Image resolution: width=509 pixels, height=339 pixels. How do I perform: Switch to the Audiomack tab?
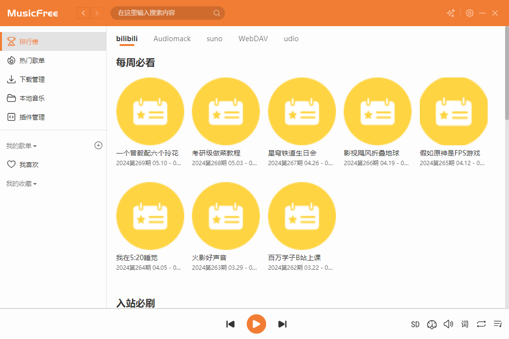(x=172, y=39)
